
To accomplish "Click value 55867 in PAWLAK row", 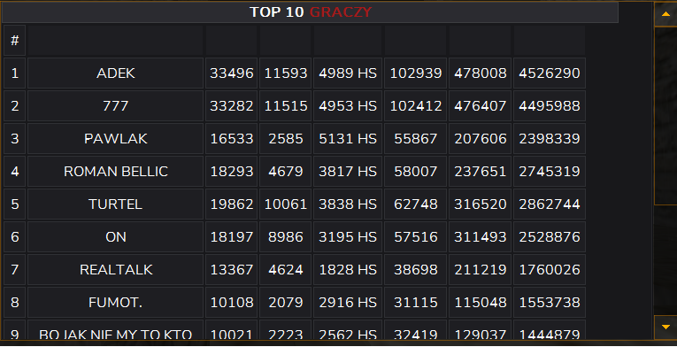I will [x=415, y=139].
